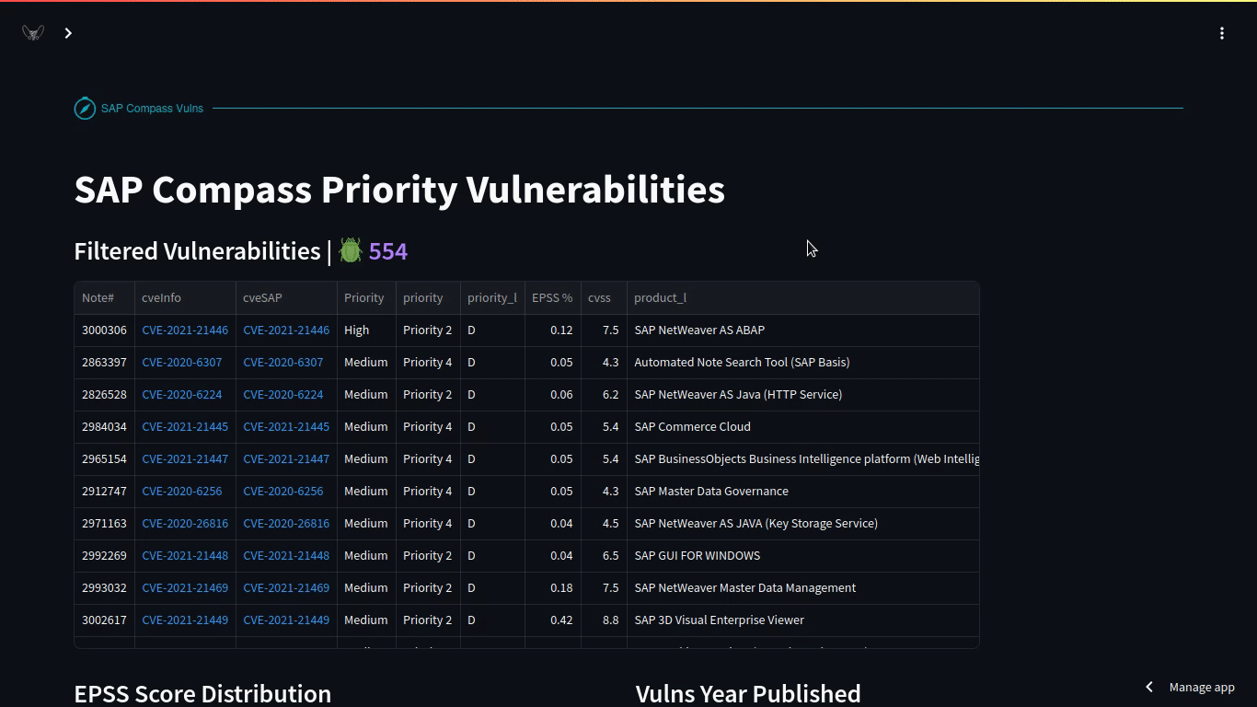Sort by the EPSS % column header
Image resolution: width=1257 pixels, height=707 pixels.
click(x=553, y=298)
